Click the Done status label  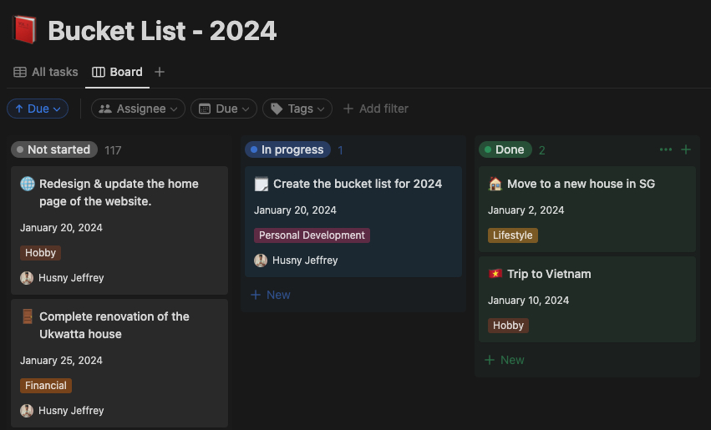(505, 149)
